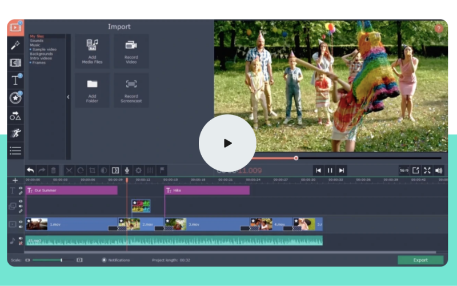Open the Transition wizard tool
Viewport: 457px width, 286px height.
tap(115, 170)
